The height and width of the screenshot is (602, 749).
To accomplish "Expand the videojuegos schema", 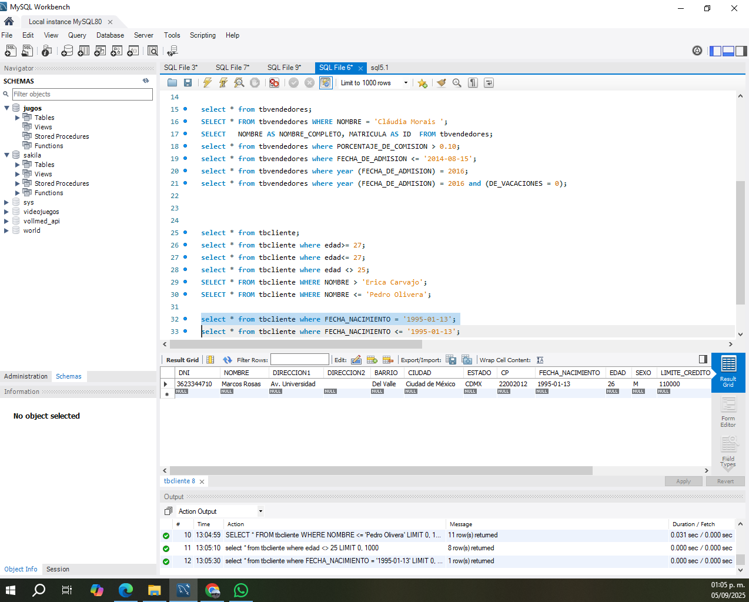I will tap(7, 212).
